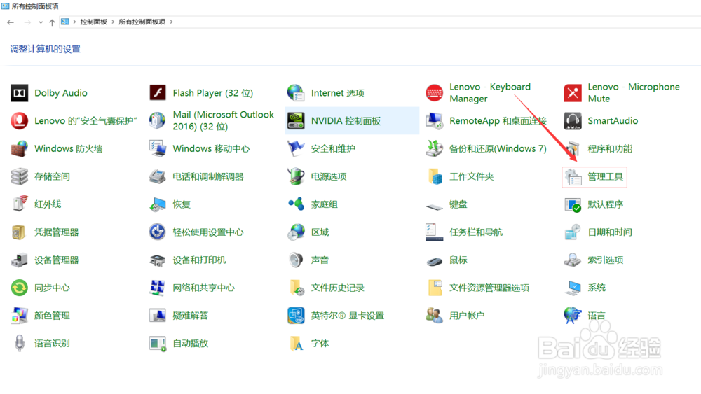Image resolution: width=701 pixels, height=394 pixels.
Task: Open the 鼠标 icon
Action: [434, 261]
